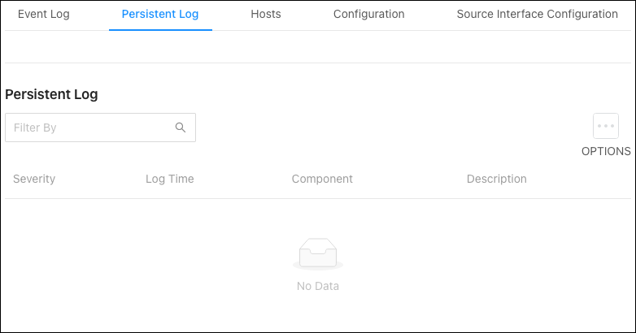Viewport: 636px width, 333px height.
Task: Focus the Filter By placeholder text
Action: (x=35, y=128)
